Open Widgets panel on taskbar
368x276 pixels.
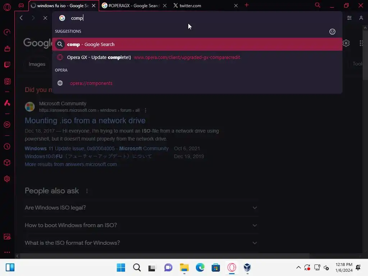(10, 267)
